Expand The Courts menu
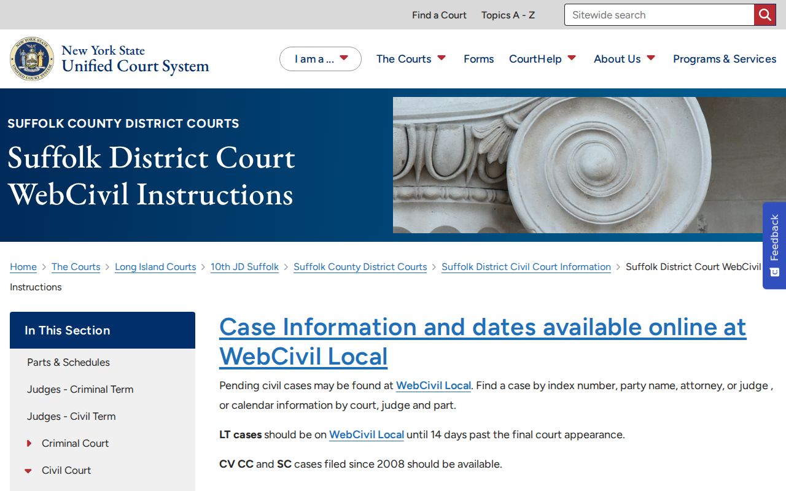 411,59
